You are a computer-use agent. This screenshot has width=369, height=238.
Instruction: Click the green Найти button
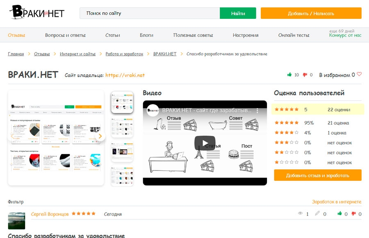[238, 13]
